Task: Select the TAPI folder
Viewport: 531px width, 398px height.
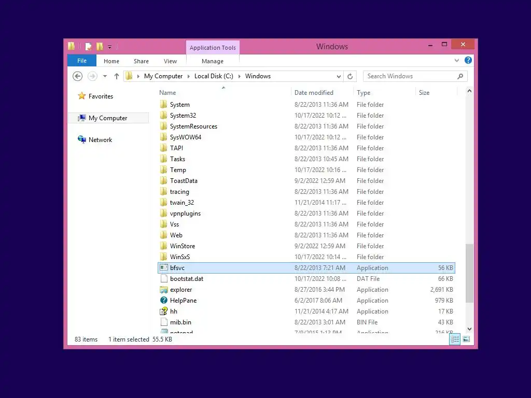Action: pos(176,148)
